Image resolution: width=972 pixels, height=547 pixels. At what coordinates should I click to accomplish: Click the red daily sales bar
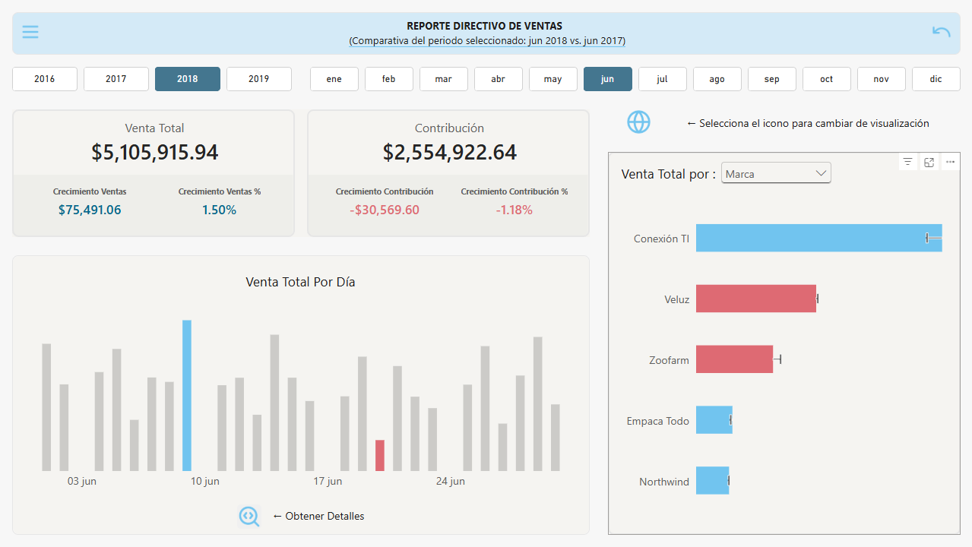(x=380, y=455)
